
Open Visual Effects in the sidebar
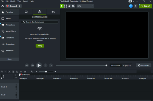[x=9, y=31]
